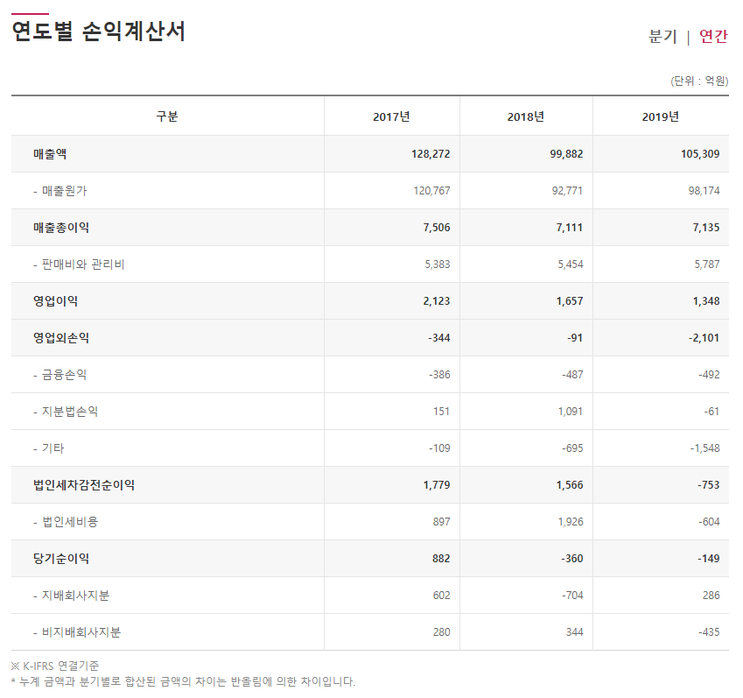Click the 2017년 column header

[x=391, y=116]
